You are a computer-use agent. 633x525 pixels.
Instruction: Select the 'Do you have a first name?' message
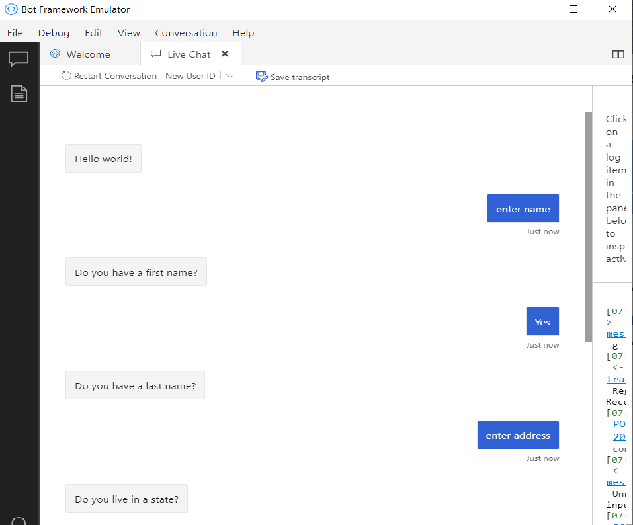coord(136,272)
